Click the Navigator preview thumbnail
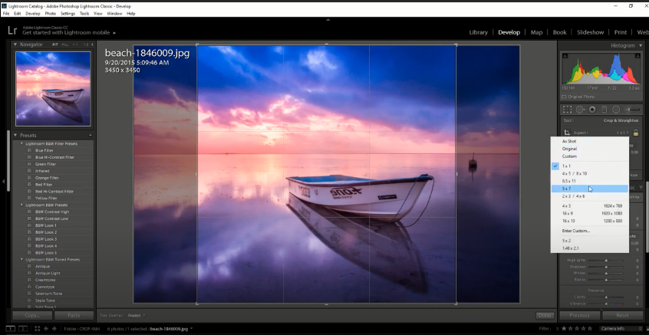The image size is (649, 335). [53, 88]
